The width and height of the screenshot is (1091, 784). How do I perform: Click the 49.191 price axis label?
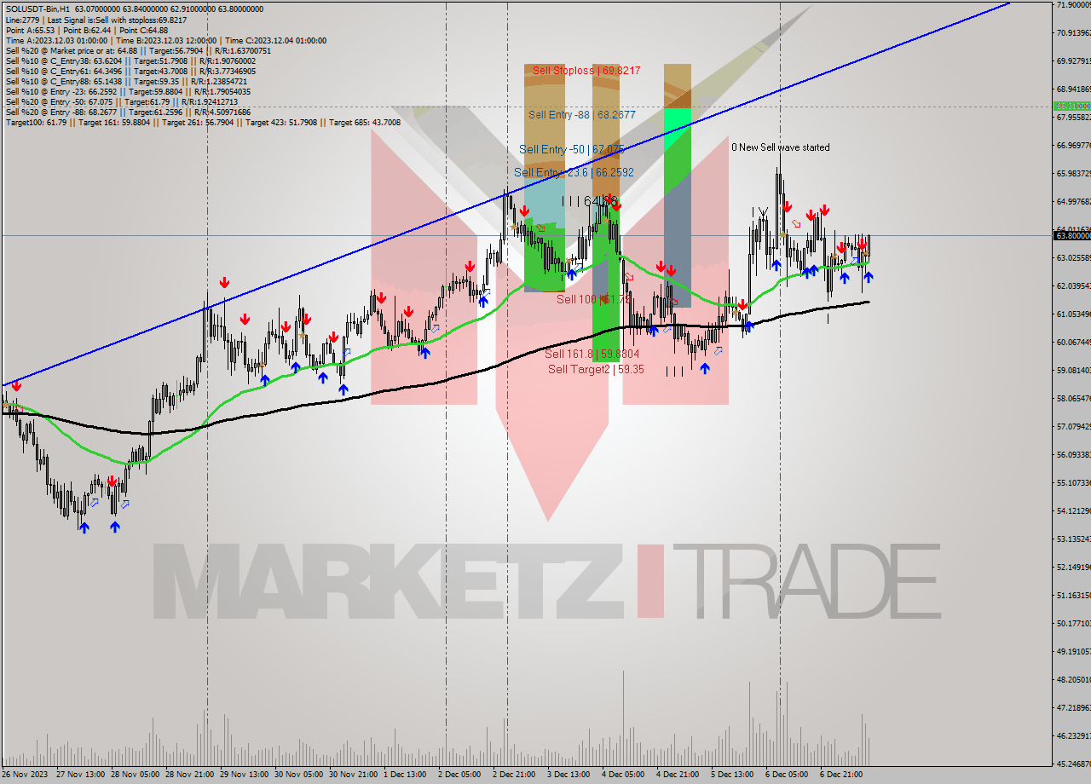coord(1073,651)
